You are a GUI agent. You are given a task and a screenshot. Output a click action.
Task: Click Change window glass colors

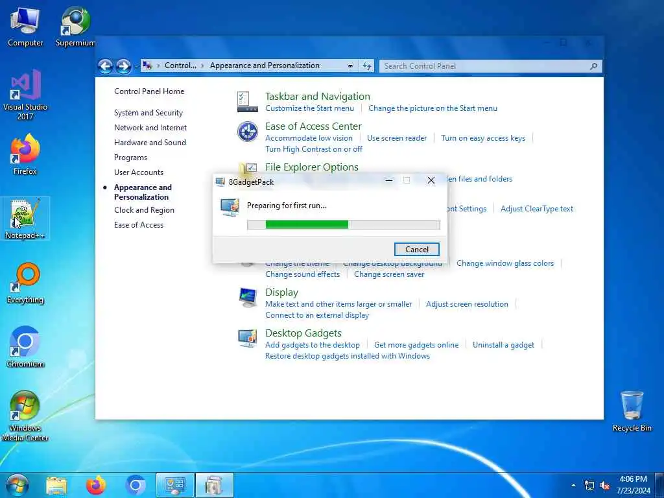click(x=504, y=263)
